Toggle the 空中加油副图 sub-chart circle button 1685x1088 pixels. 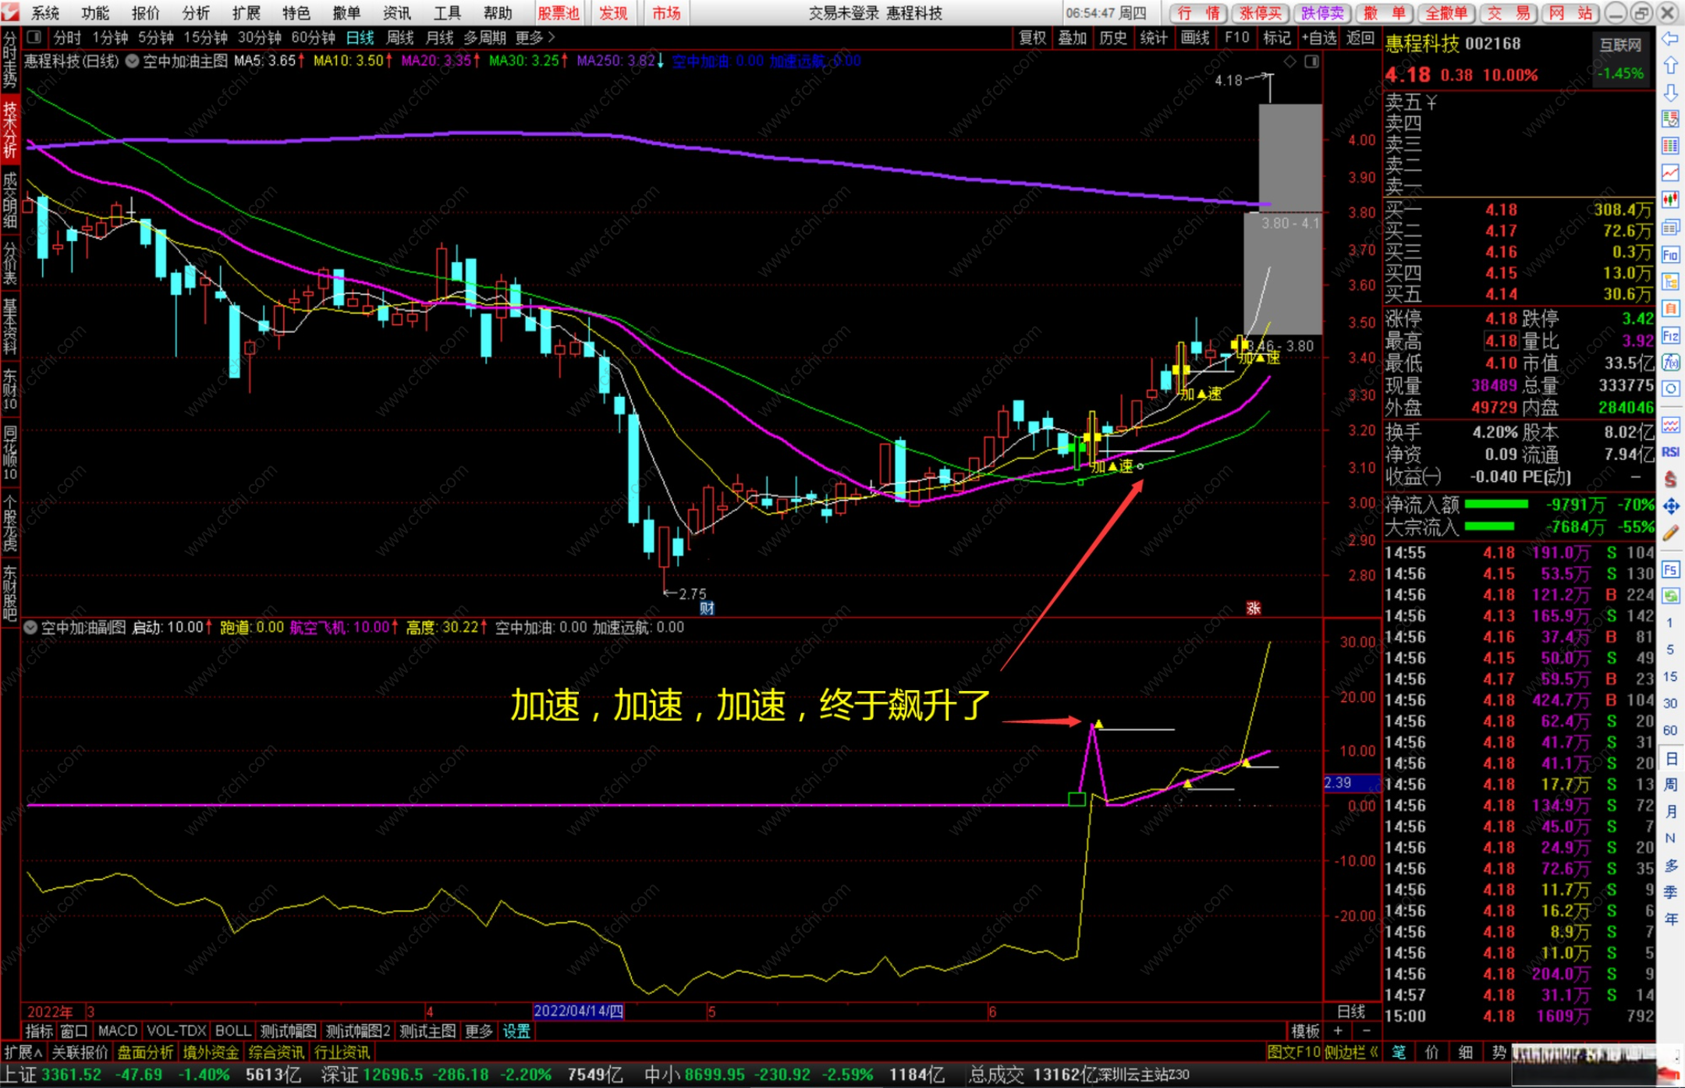[x=30, y=628]
